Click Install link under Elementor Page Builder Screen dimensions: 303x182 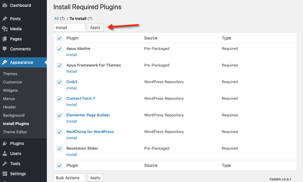(x=72, y=121)
